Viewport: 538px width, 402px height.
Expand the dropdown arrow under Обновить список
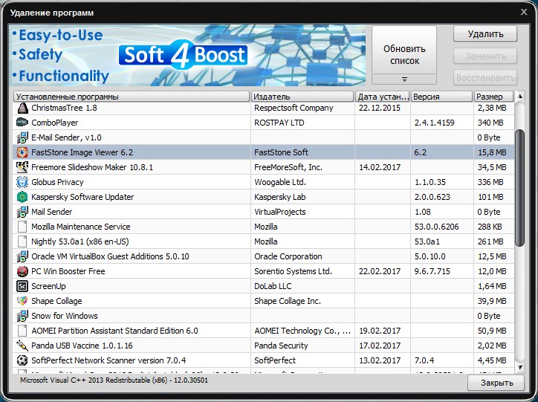pos(404,80)
